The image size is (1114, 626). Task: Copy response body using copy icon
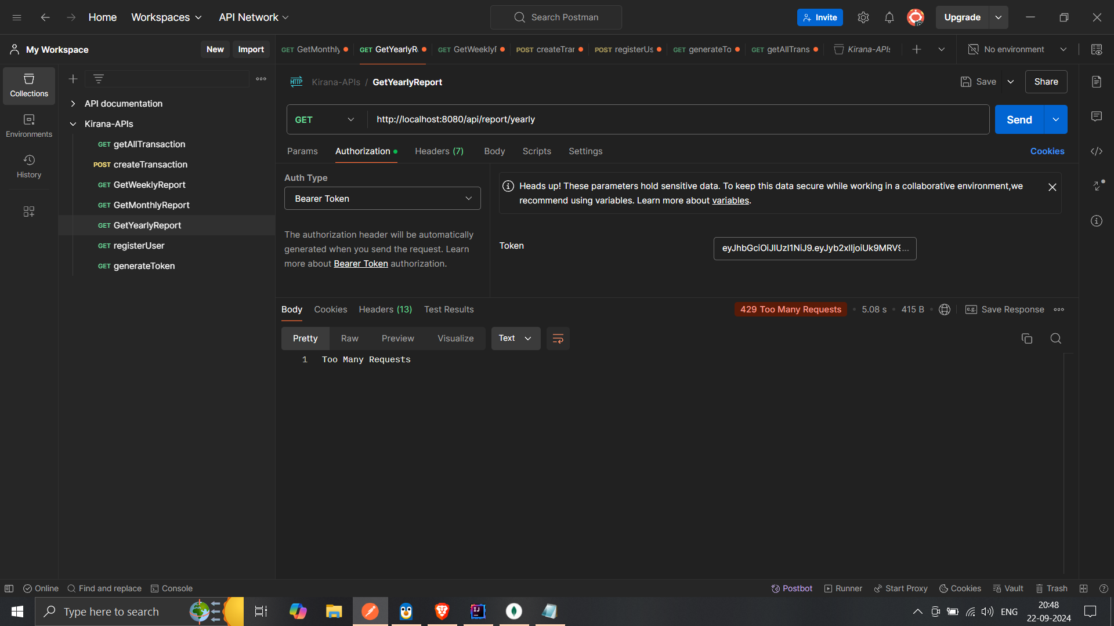point(1026,339)
